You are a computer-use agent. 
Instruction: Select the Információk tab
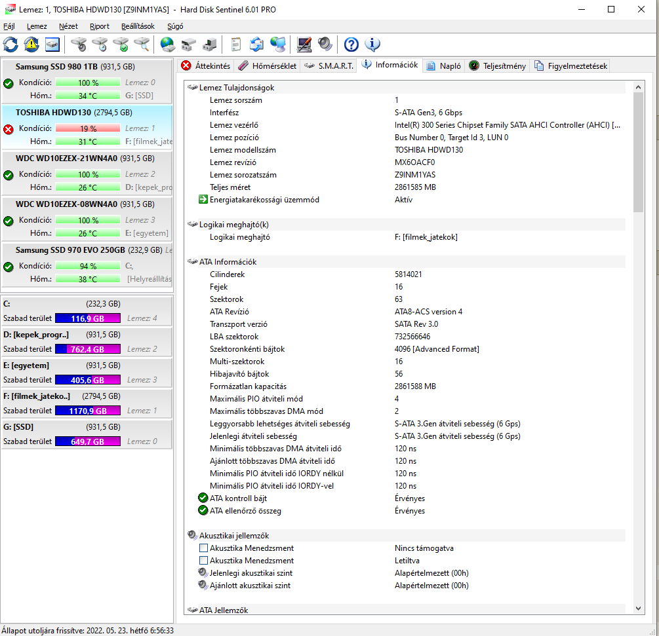pos(390,65)
